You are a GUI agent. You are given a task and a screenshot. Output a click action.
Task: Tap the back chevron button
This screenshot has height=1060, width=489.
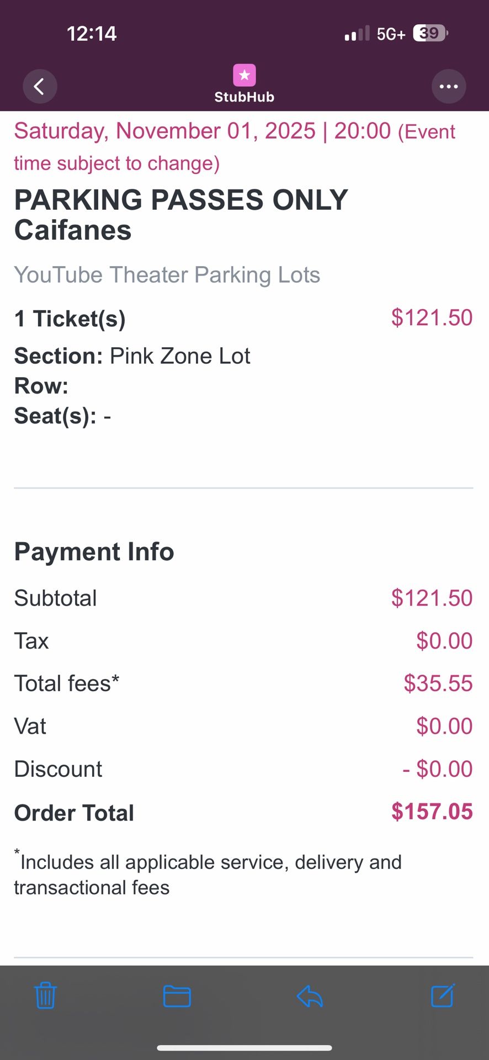(40, 86)
